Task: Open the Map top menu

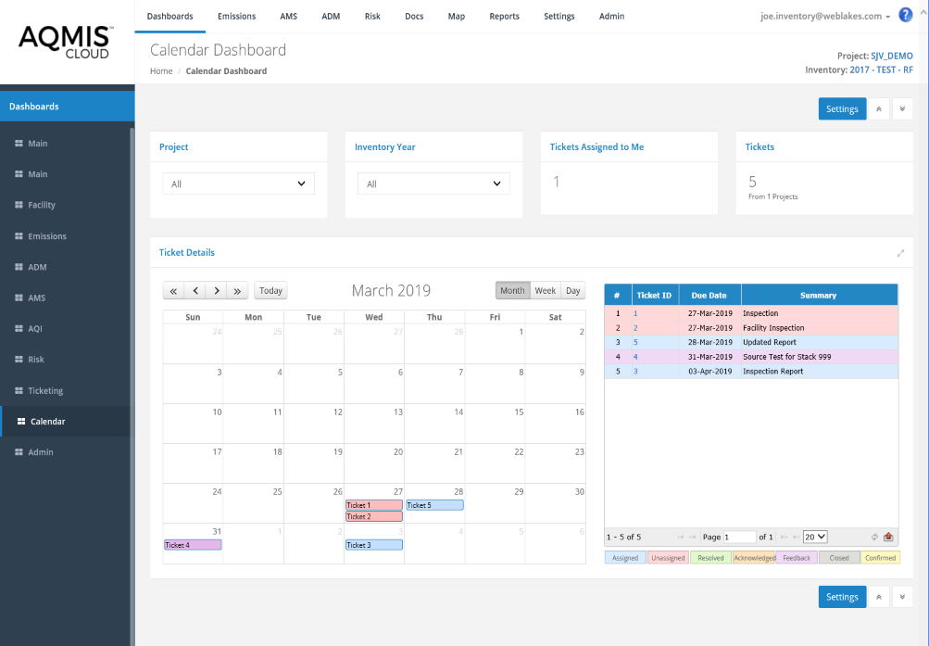Action: coord(457,16)
